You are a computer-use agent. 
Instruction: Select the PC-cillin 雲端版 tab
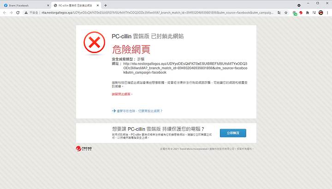[x=76, y=6]
